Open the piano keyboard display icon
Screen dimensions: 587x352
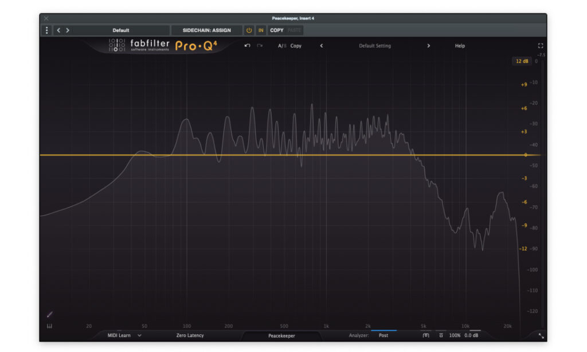49,326
